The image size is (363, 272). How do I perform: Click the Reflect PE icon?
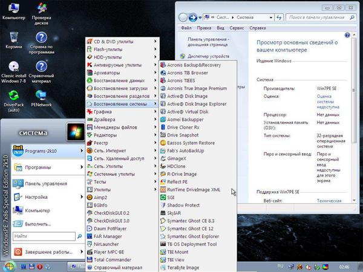point(163,182)
